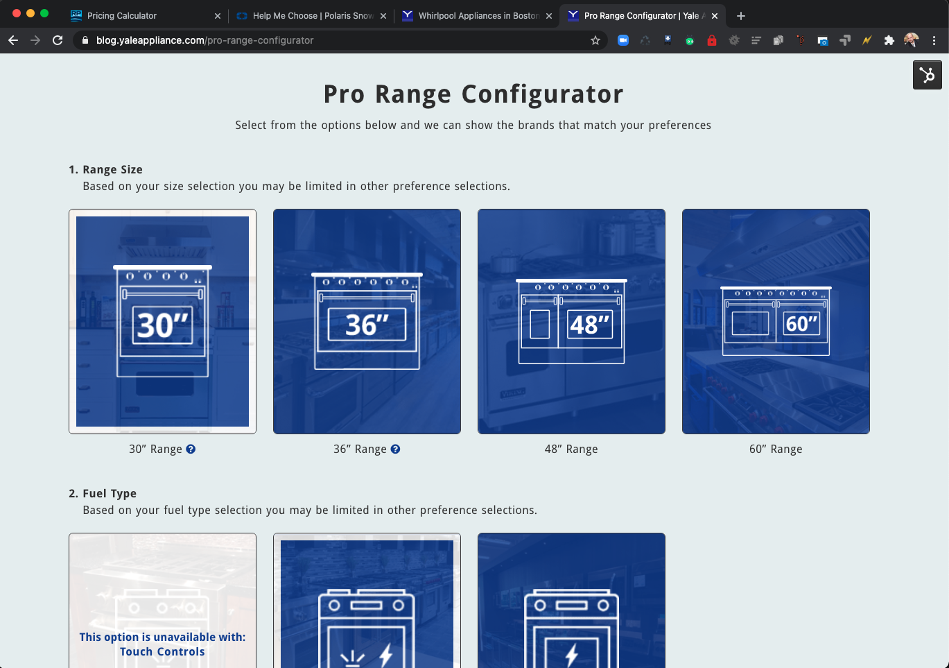Open a new browser tab

point(741,16)
